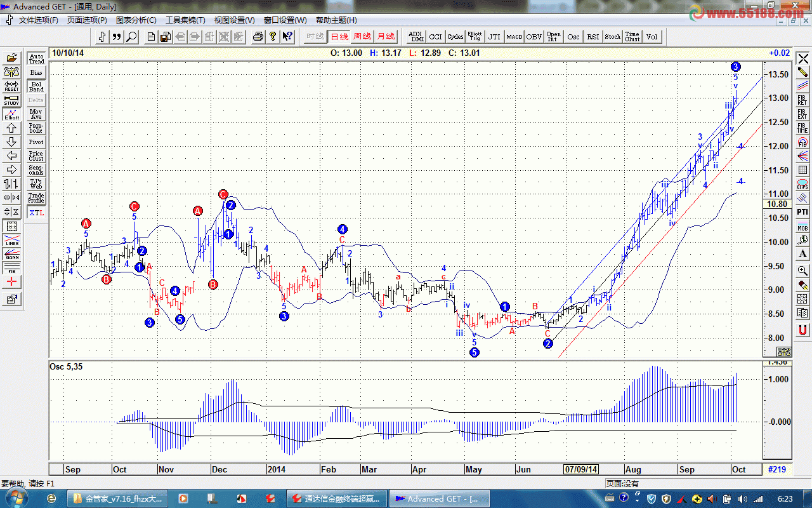Open the 工具集锦(T) menu
The width and height of the screenshot is (812, 508).
pos(185,20)
